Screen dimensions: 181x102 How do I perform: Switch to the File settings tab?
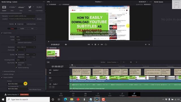click(32, 29)
